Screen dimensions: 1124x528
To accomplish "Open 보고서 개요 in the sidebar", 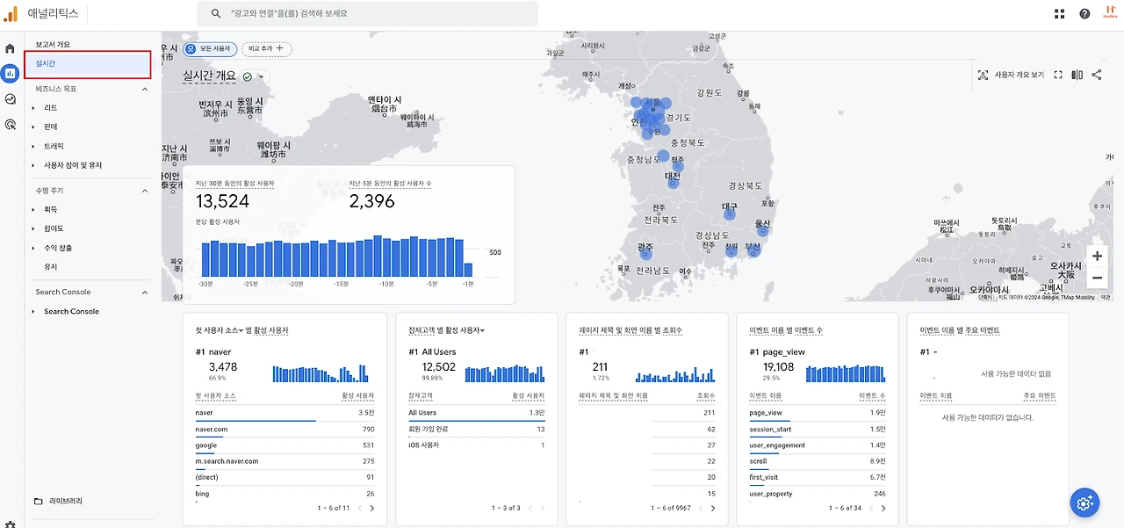I will coord(53,44).
